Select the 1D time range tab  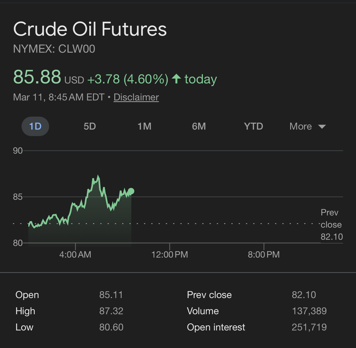tap(35, 126)
